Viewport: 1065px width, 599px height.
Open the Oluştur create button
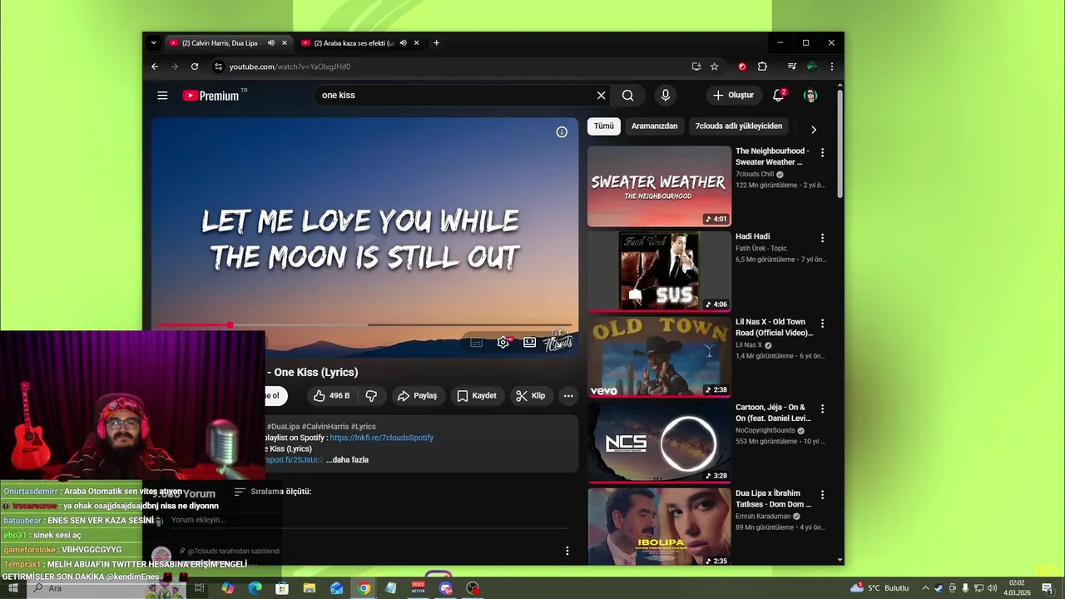tap(733, 96)
